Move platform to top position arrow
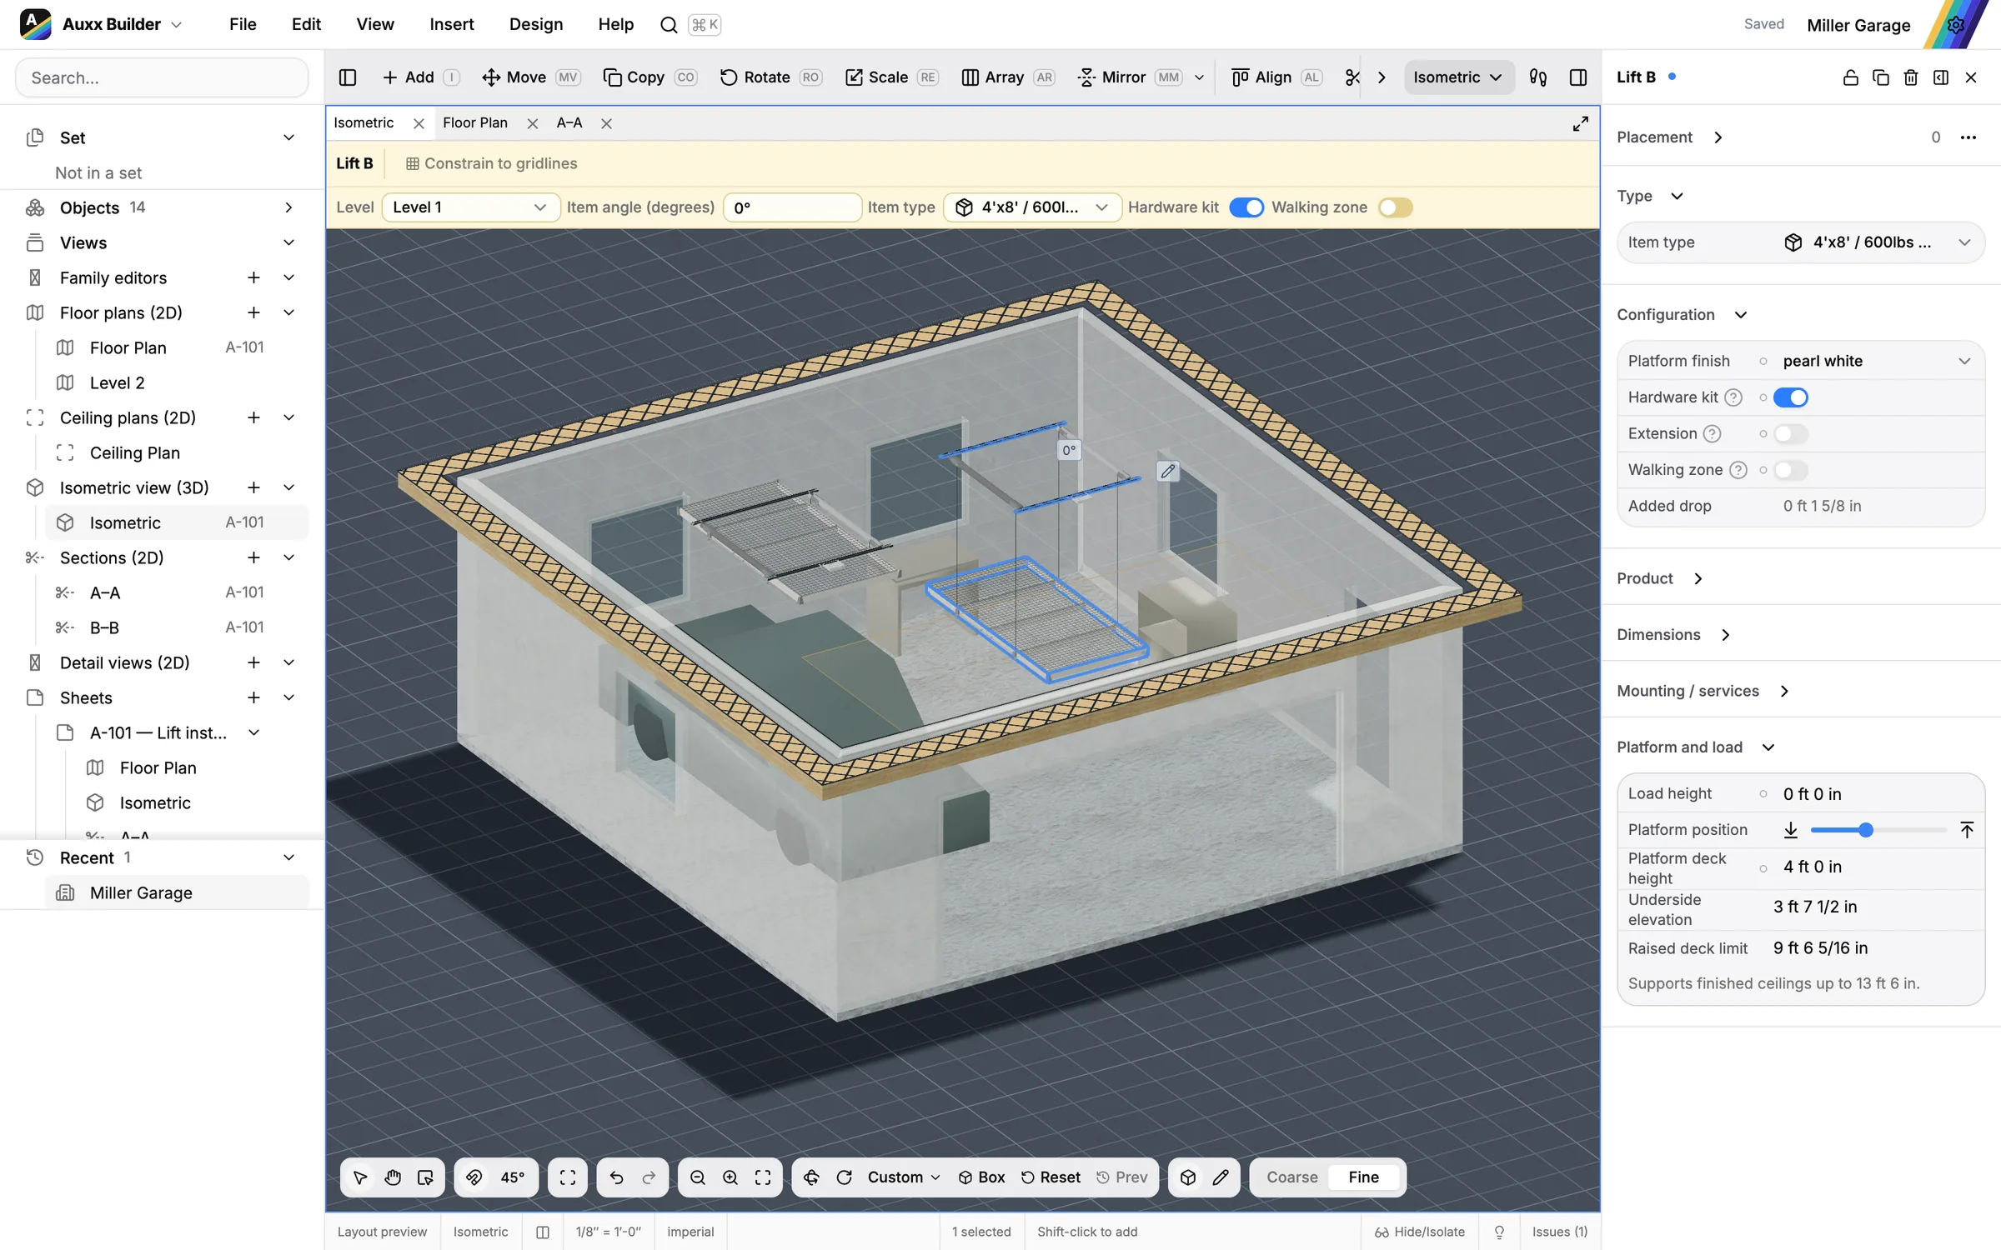The height and width of the screenshot is (1250, 2001). click(x=1966, y=830)
